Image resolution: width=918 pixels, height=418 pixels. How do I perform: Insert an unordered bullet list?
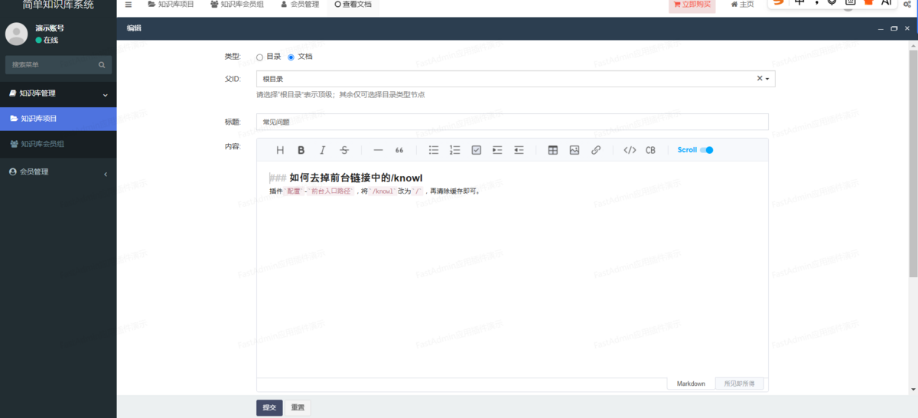point(434,150)
